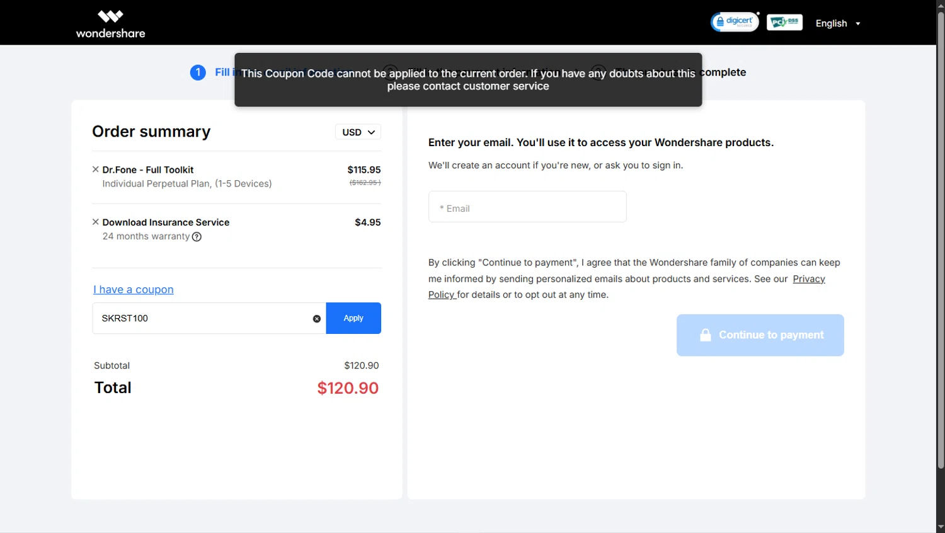Click the warranty help question icon
This screenshot has width=945, height=533.
tap(197, 237)
